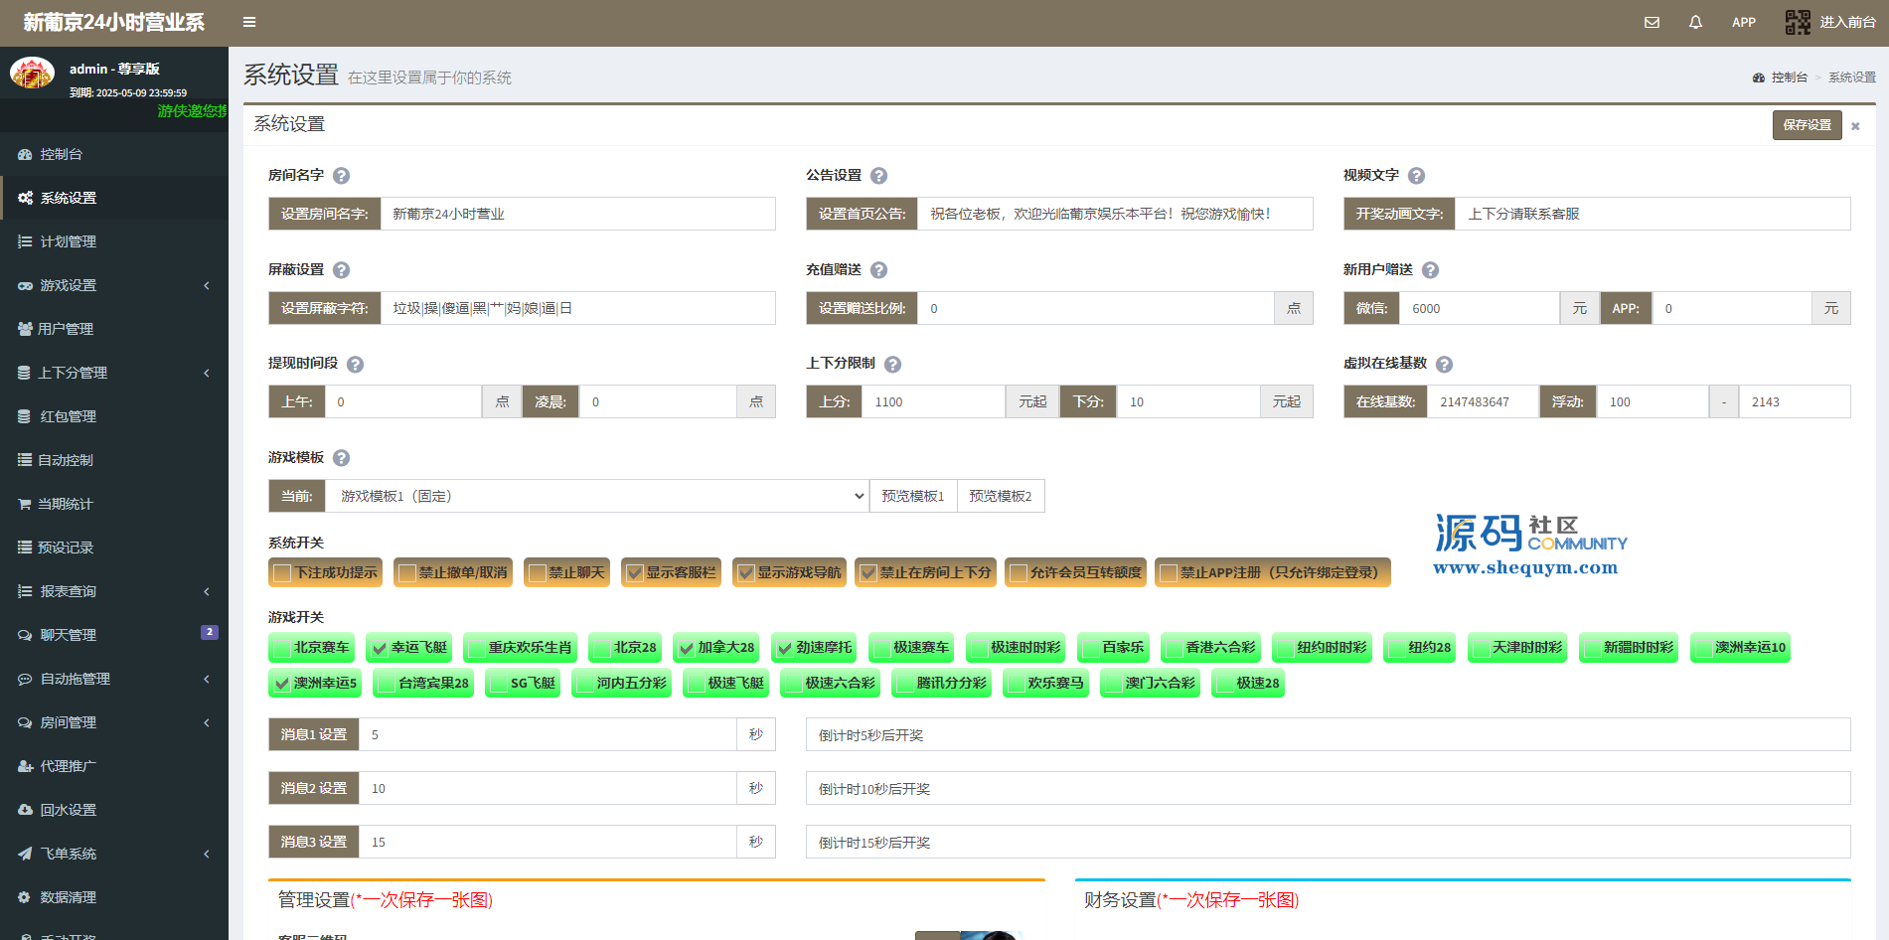1889x940 pixels.
Task: Uncheck the 显示客服栏 checkbox
Action: point(635,572)
